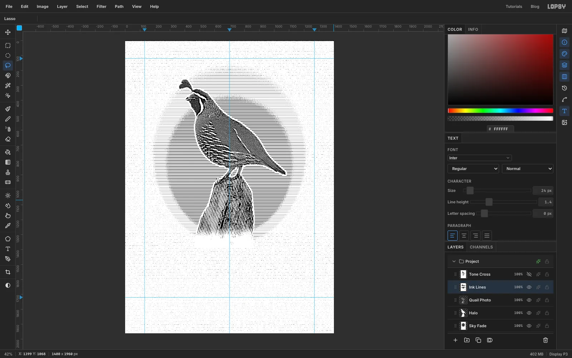
Task: Choose the Magic Wand tool
Action: 8,86
